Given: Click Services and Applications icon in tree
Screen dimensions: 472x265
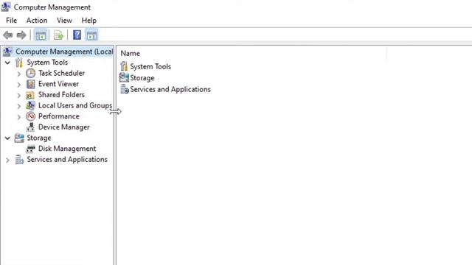Looking at the screenshot, I should point(19,160).
